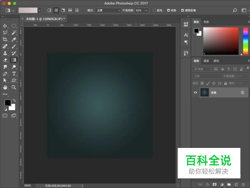Toggle the 透明区域 (Transparency) checkbox

coord(182,10)
